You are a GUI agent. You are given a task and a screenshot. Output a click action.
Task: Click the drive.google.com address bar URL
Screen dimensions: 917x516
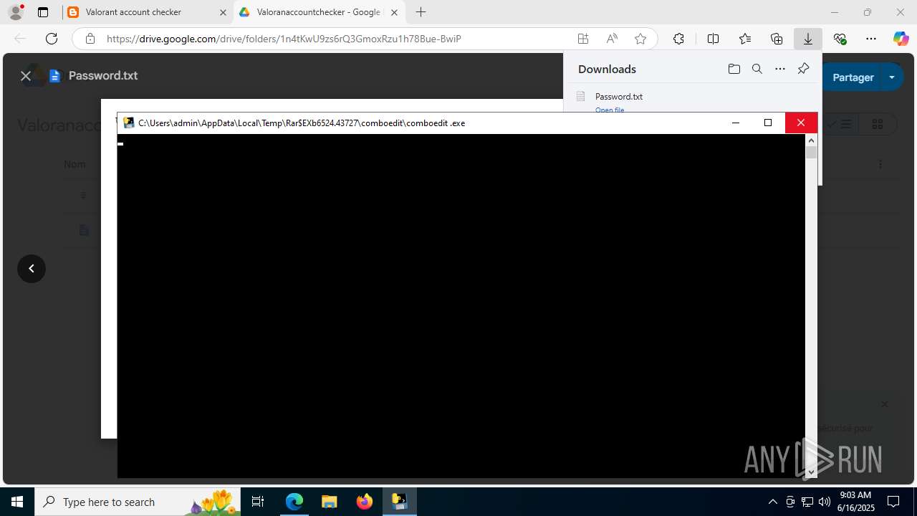[284, 39]
